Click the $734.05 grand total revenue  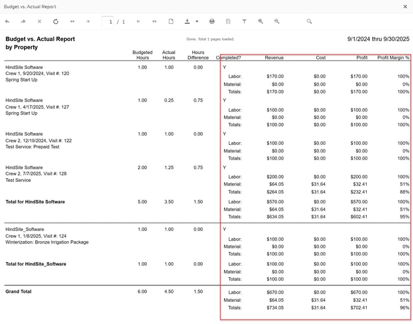[x=275, y=307]
